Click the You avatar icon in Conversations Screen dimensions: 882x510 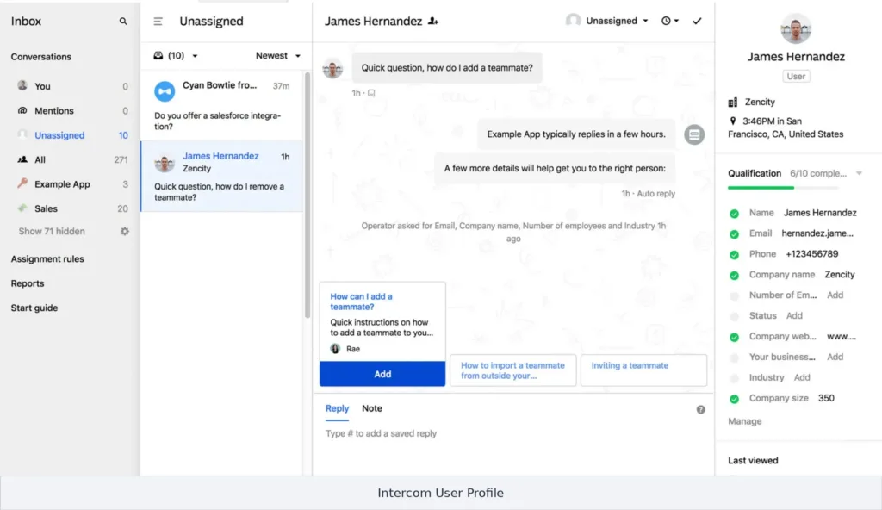[x=22, y=85]
